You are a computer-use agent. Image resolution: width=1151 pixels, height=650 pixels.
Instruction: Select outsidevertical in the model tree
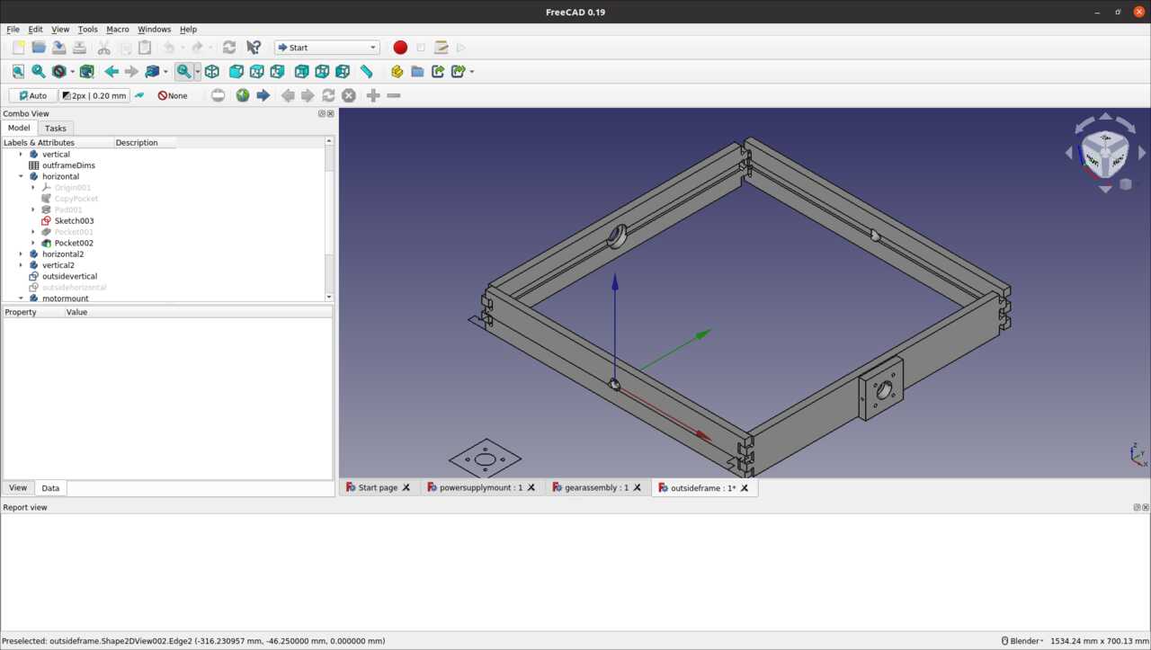point(69,277)
